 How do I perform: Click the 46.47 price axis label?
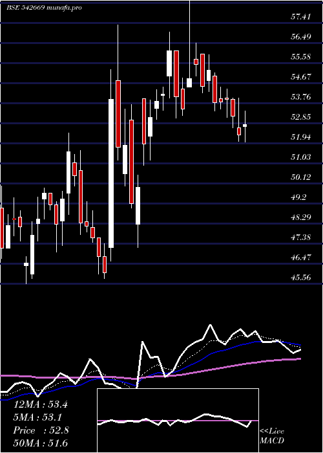tap(300, 258)
